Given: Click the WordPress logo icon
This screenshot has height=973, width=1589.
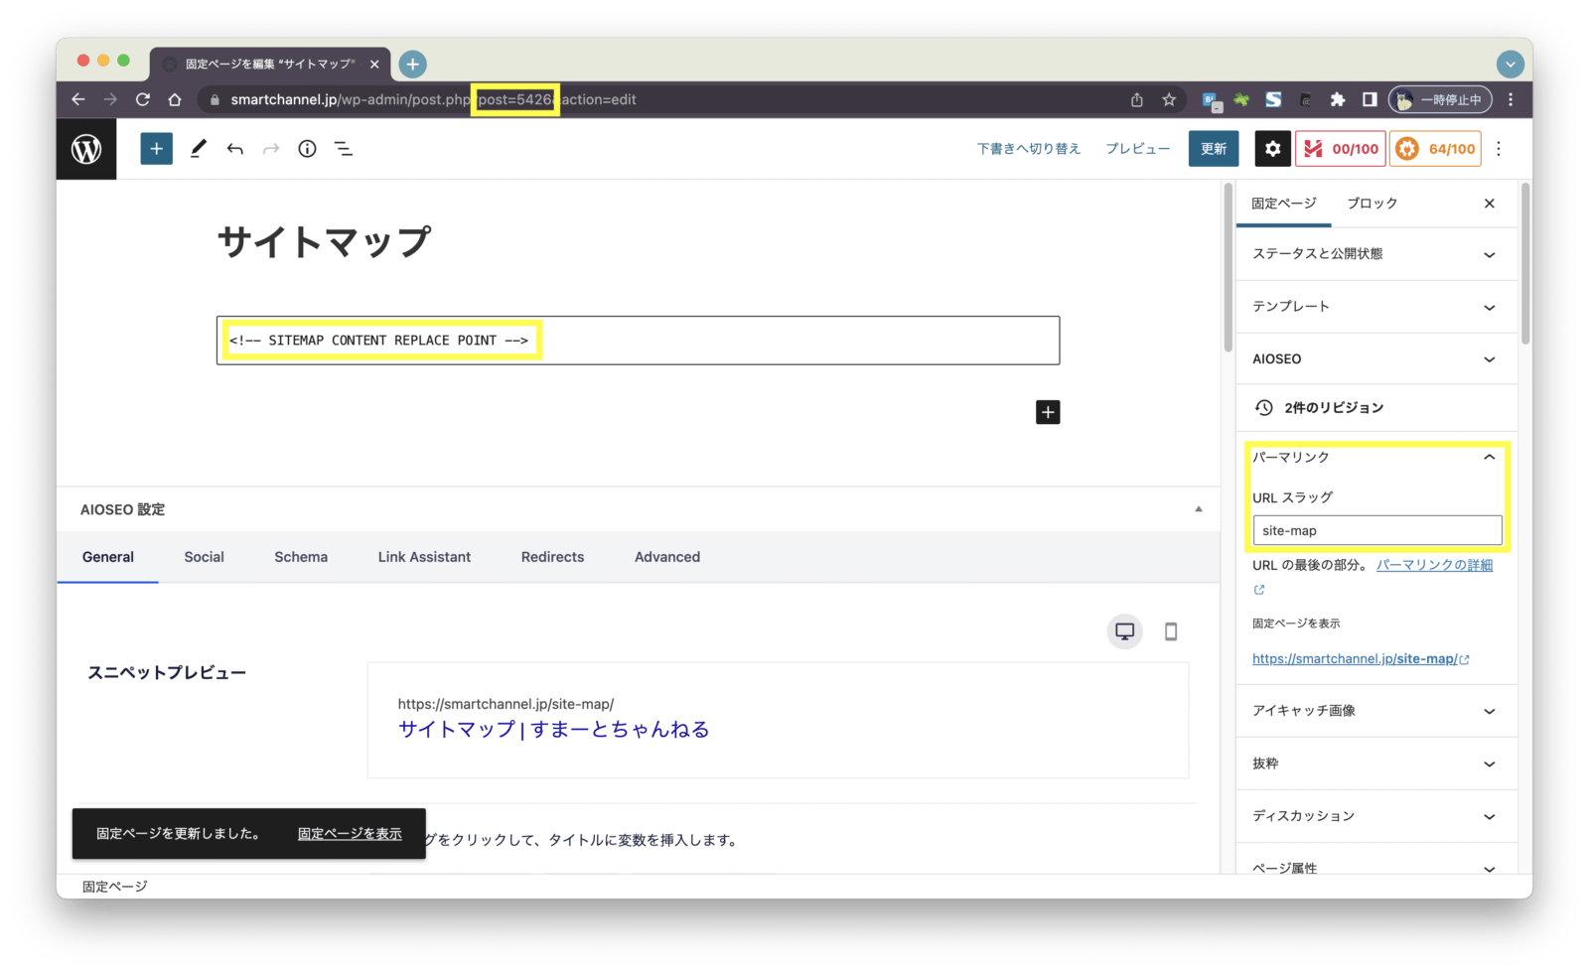Looking at the screenshot, I should 86,149.
